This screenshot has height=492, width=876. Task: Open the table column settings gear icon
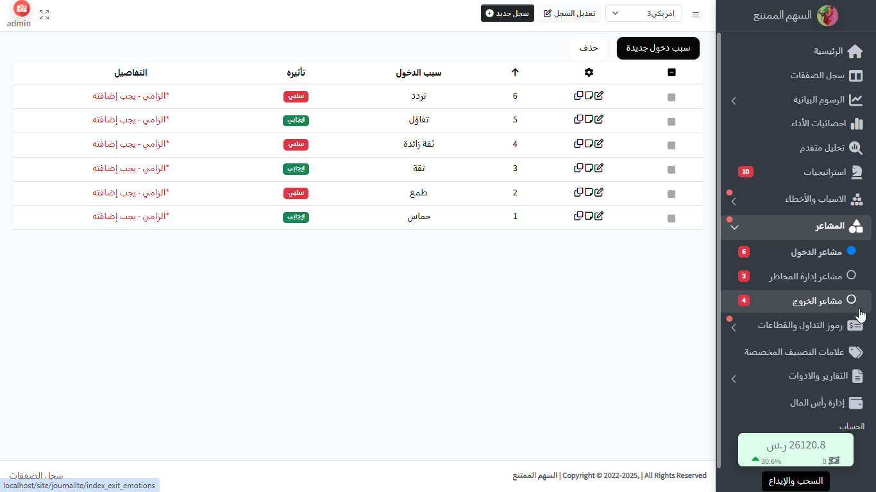tap(589, 72)
